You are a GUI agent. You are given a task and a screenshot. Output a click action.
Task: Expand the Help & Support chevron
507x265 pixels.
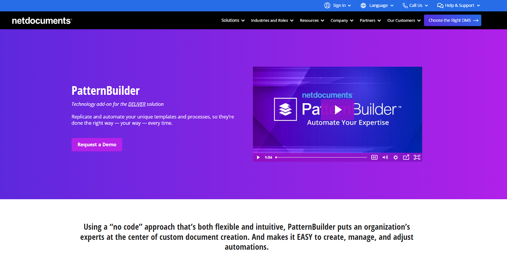(x=478, y=6)
